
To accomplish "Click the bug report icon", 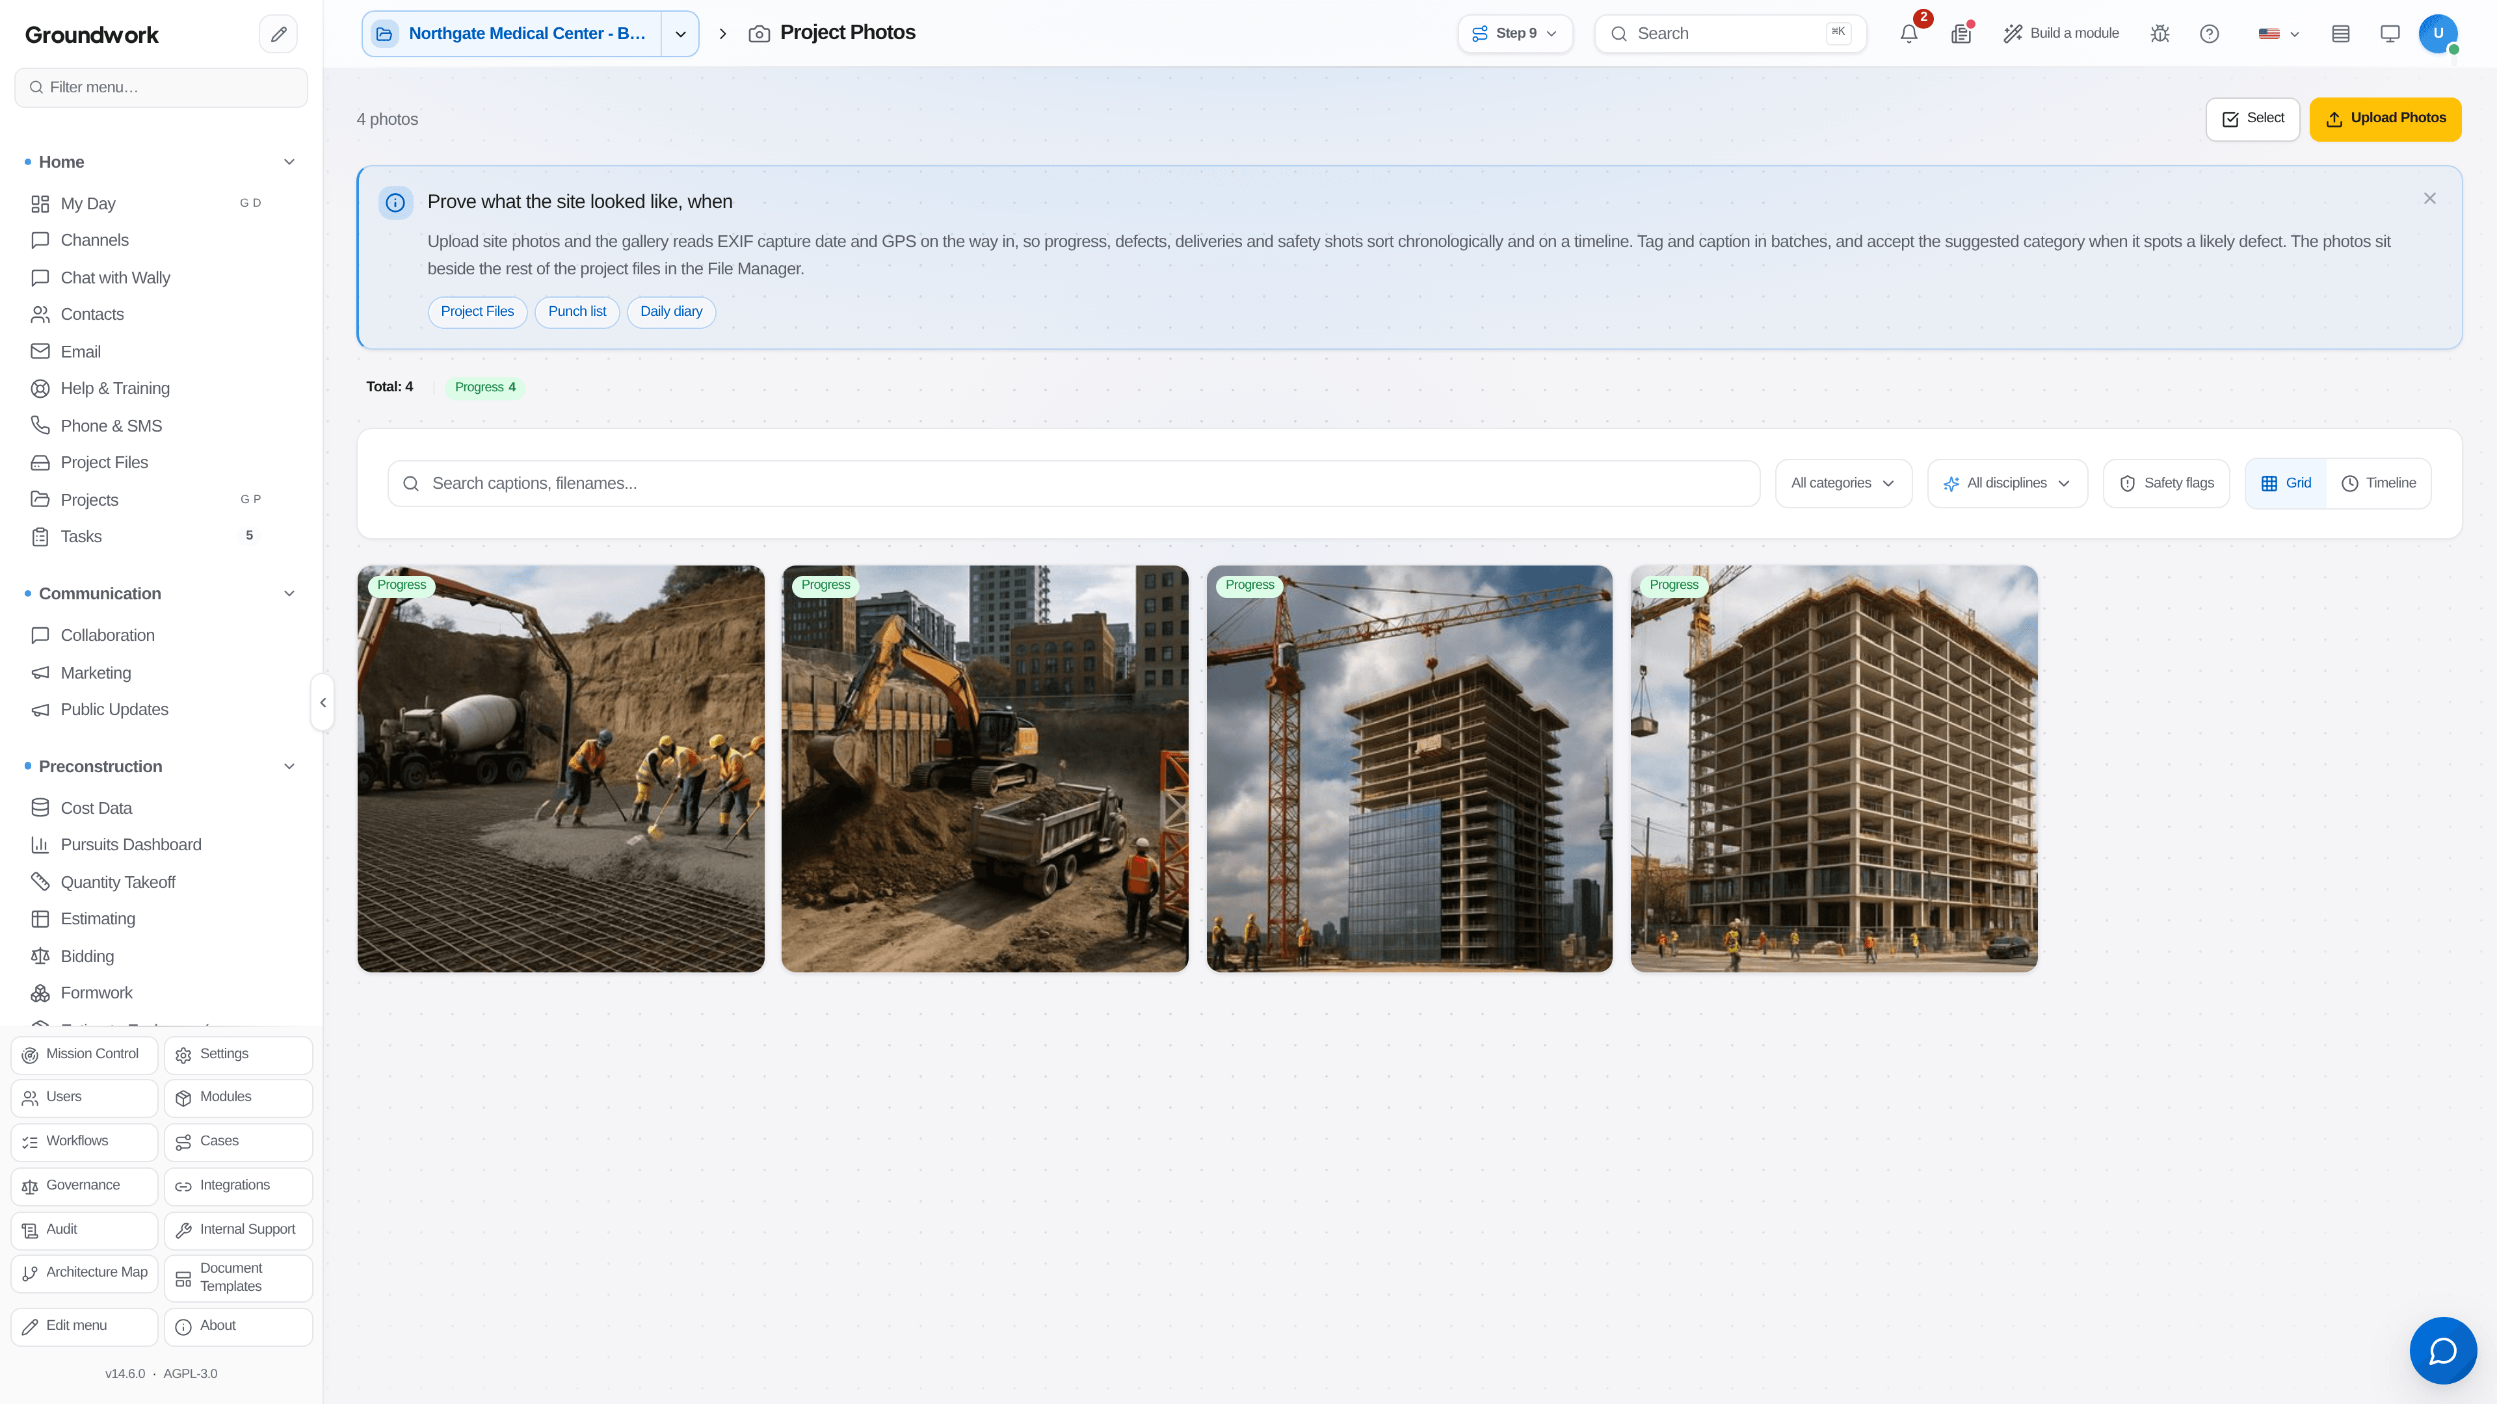I will click(2160, 34).
